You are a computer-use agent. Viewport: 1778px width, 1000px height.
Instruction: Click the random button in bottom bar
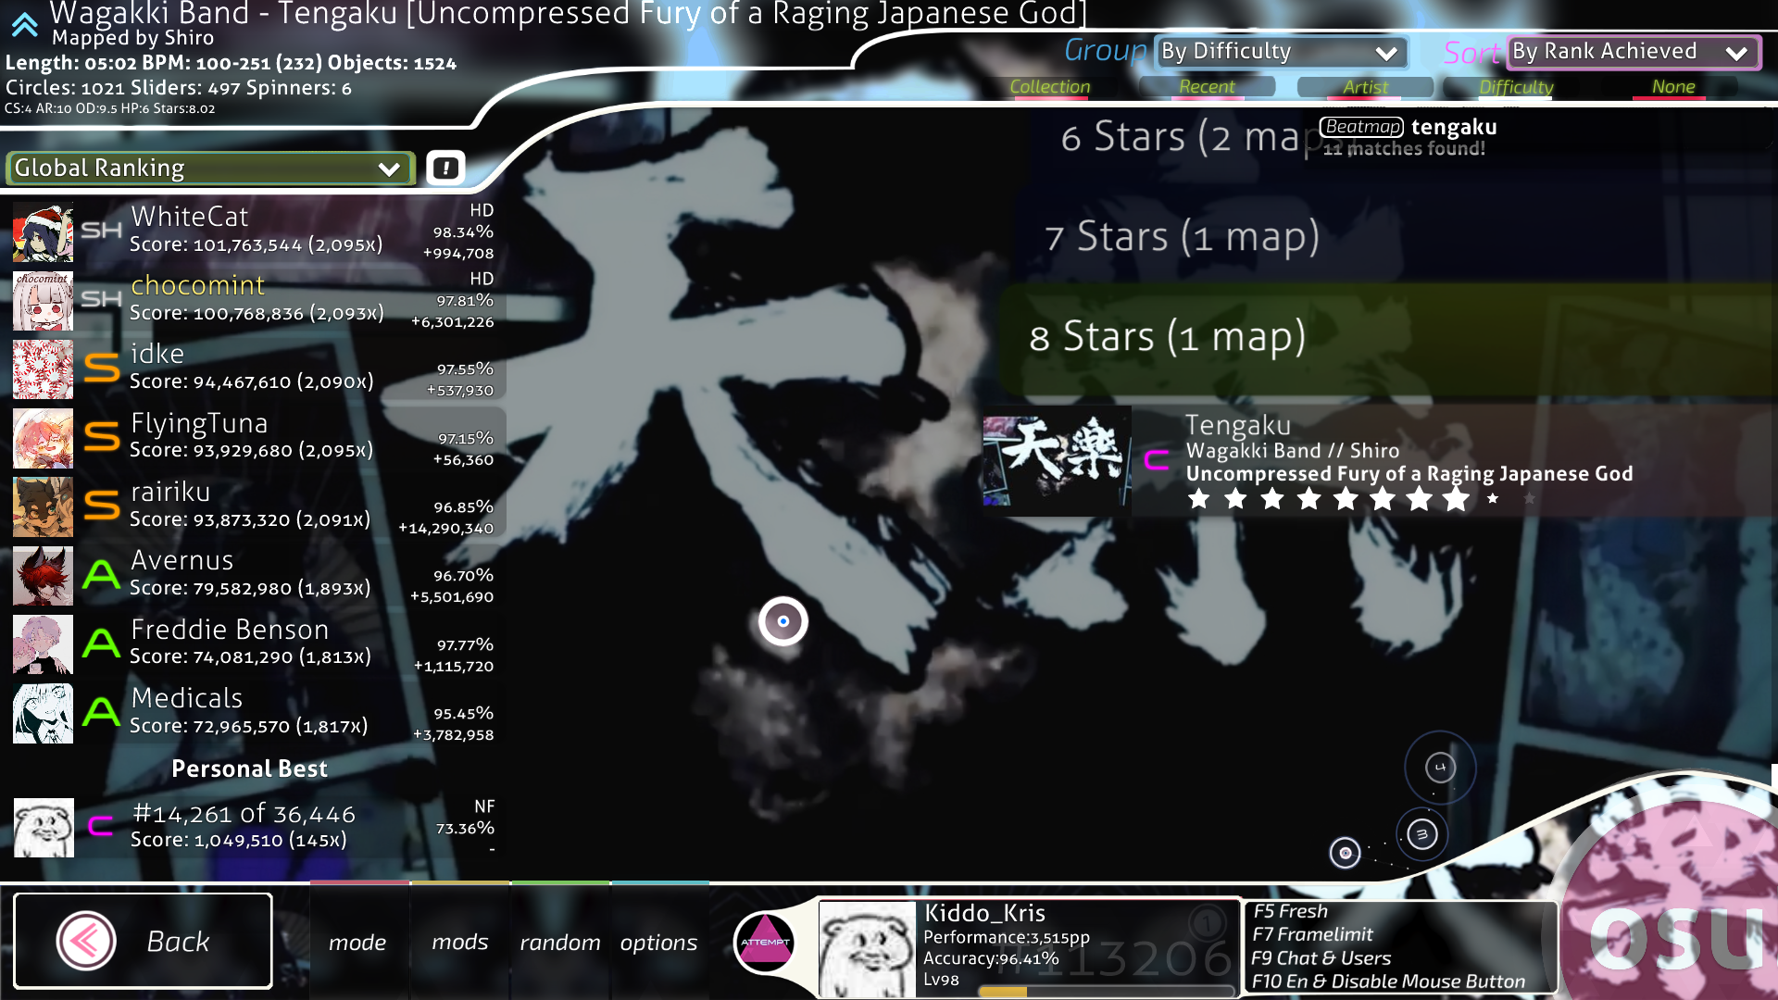[560, 940]
